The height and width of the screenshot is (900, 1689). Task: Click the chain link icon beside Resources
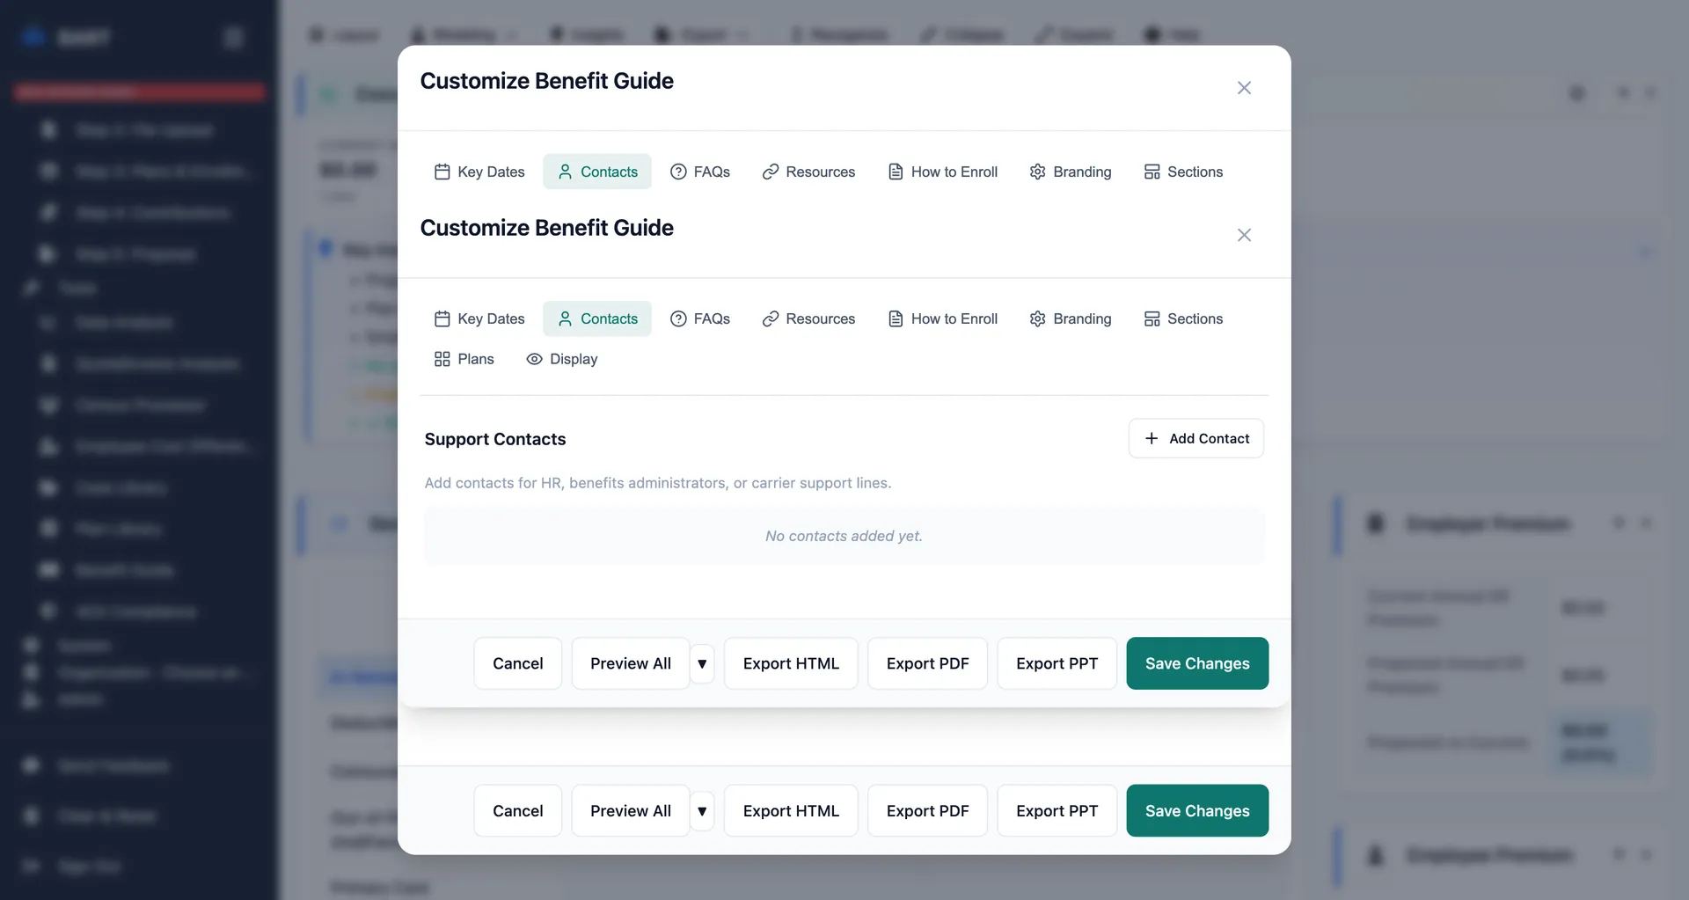pyautogui.click(x=771, y=318)
